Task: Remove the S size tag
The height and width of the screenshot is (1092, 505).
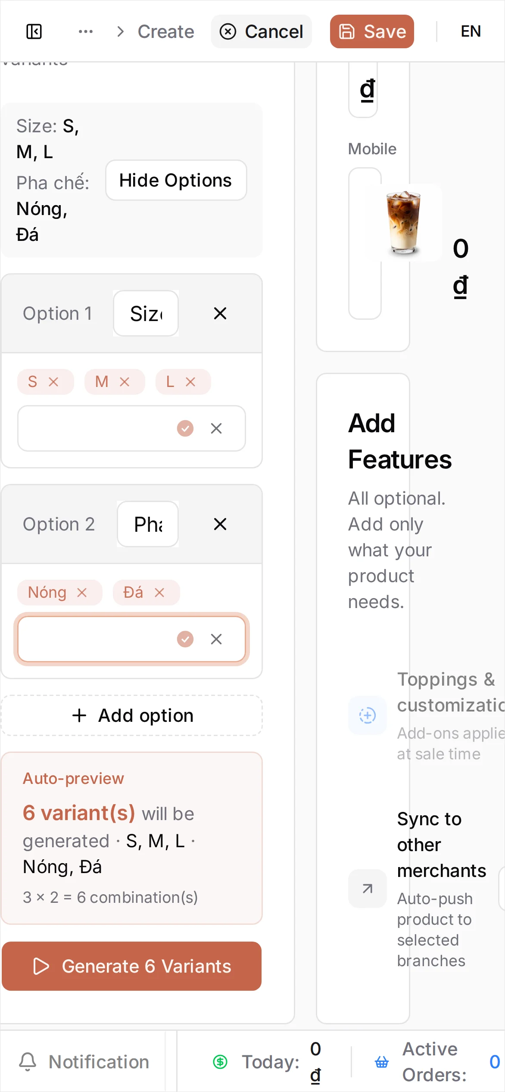Action: [x=53, y=382]
